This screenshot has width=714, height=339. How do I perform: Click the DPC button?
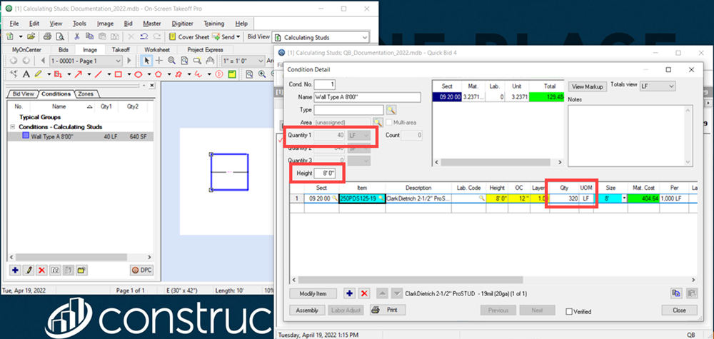141,270
